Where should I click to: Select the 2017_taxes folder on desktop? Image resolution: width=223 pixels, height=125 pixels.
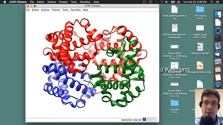200,12
